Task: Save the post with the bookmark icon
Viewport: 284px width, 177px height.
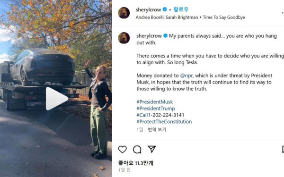Action: (x=283, y=150)
